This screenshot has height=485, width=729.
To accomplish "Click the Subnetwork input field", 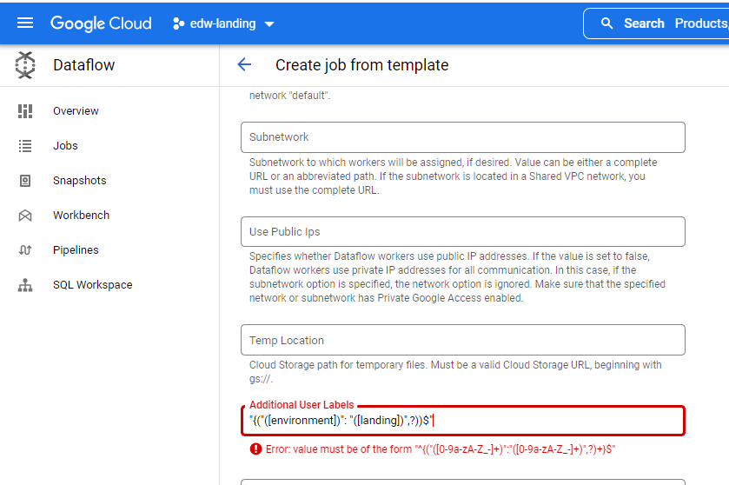I will pos(462,137).
